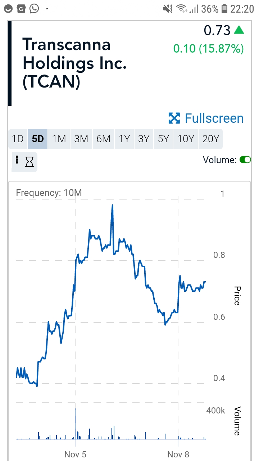Show the 1Y price history
The width and height of the screenshot is (259, 461).
click(x=124, y=139)
